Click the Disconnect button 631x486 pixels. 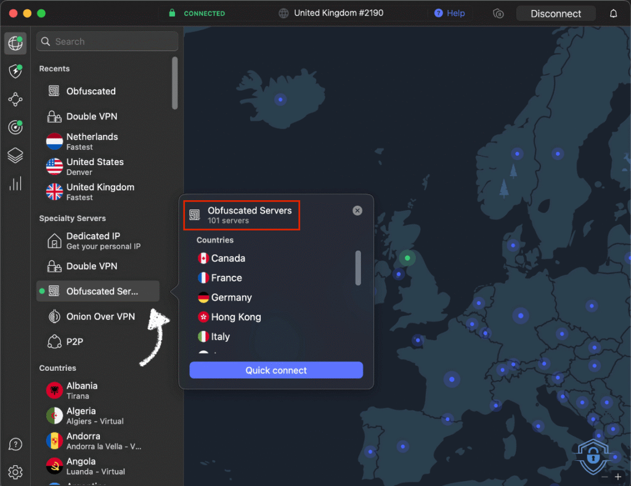point(556,14)
